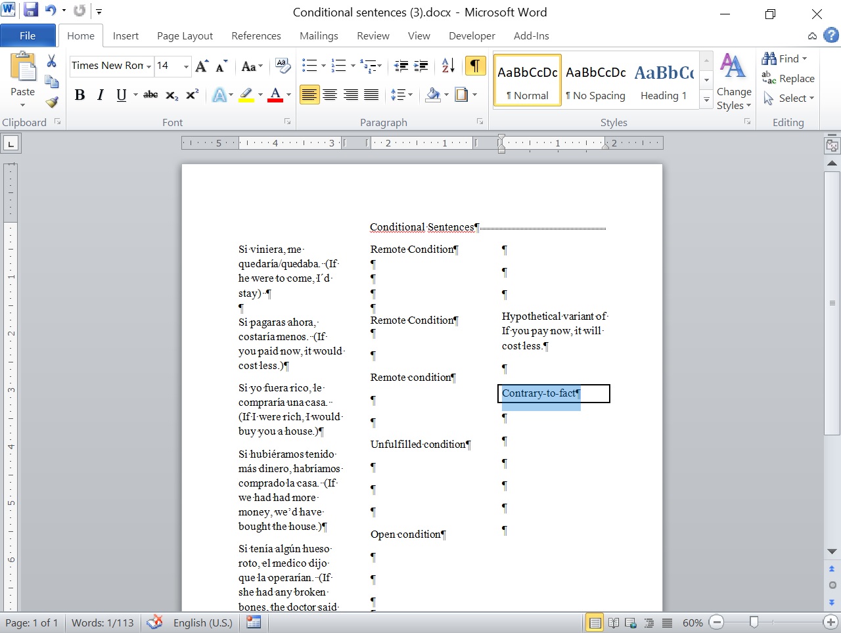Toggle Superscript formatting
The image size is (841, 633).
point(192,95)
